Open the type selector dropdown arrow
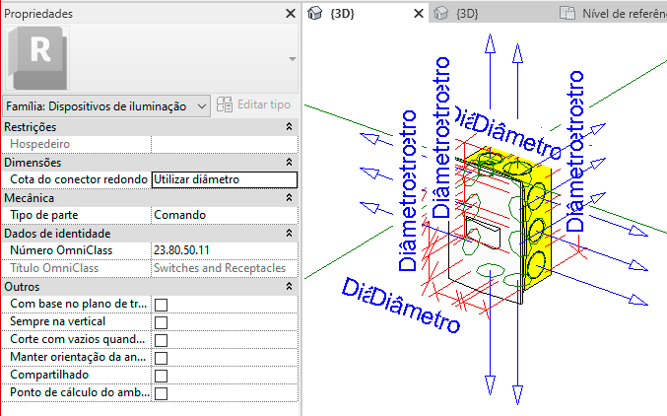667x416 pixels. pyautogui.click(x=292, y=59)
